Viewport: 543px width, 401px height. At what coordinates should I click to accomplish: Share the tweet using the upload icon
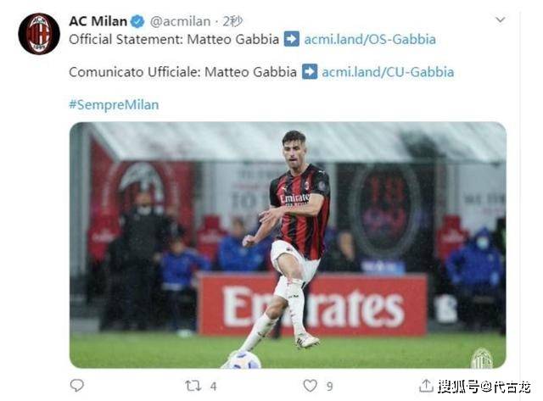(x=426, y=385)
